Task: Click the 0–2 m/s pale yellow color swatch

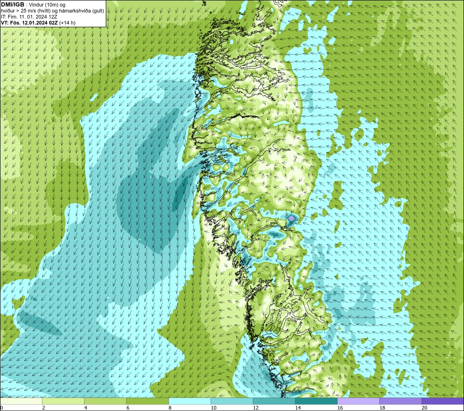Action: point(21,401)
